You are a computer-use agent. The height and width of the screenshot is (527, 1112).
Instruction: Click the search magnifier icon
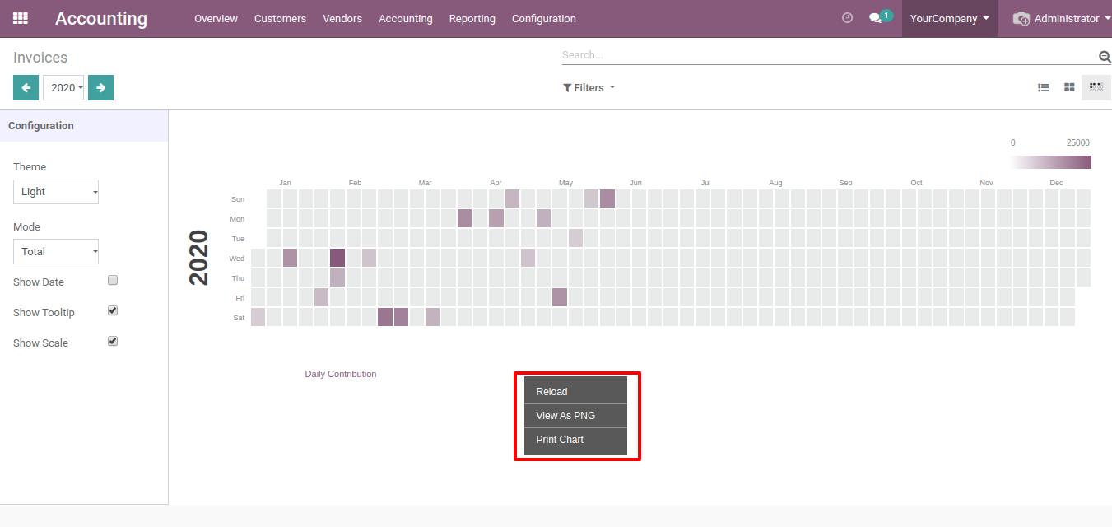click(1105, 56)
